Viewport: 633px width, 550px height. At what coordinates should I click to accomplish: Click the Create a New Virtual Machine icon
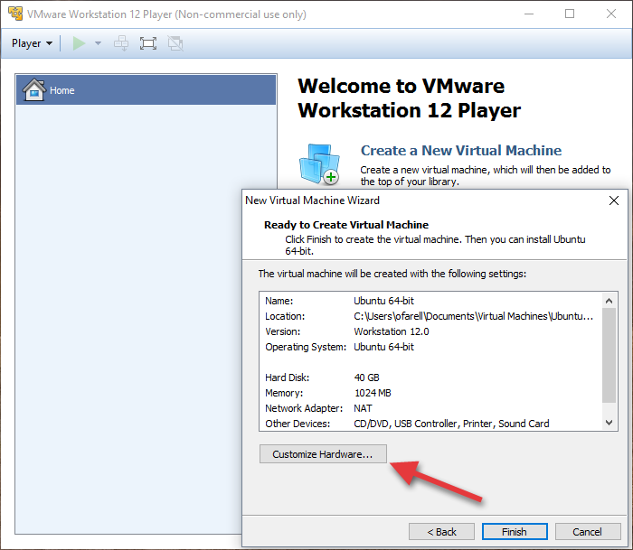[318, 164]
